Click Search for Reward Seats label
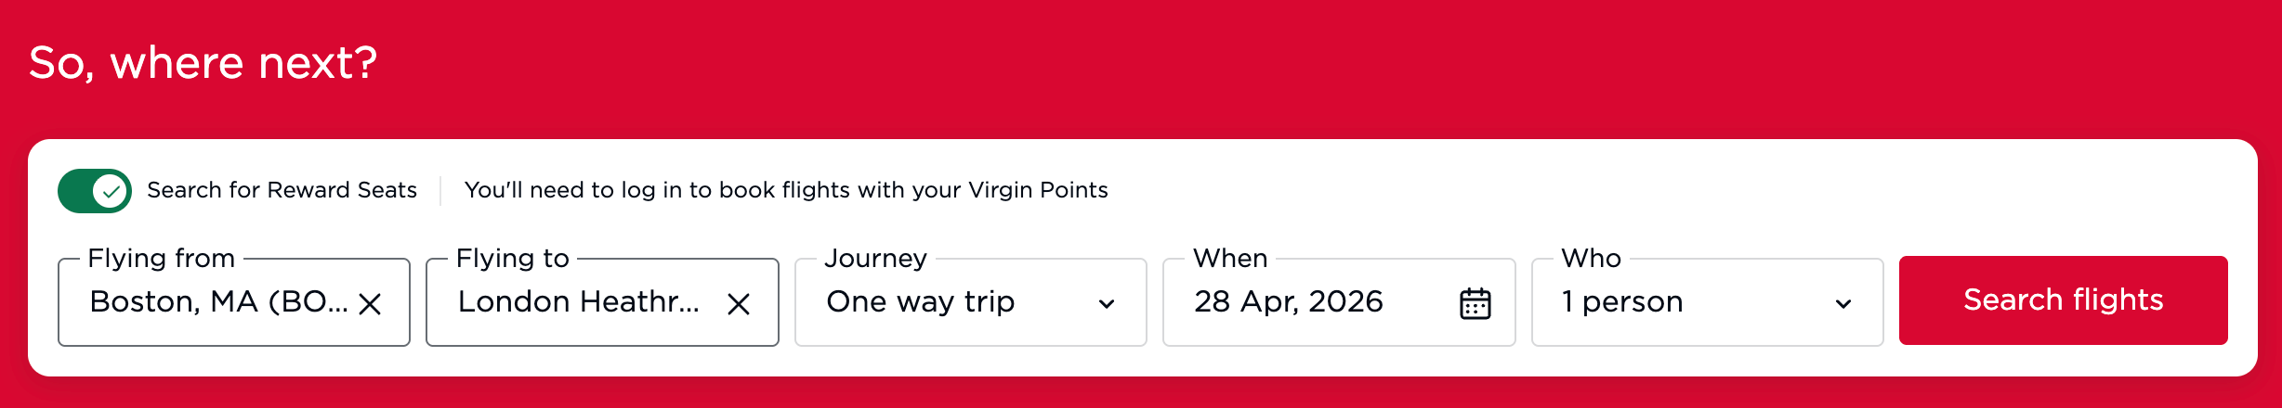Screen dimensions: 2282x408 tap(282, 190)
